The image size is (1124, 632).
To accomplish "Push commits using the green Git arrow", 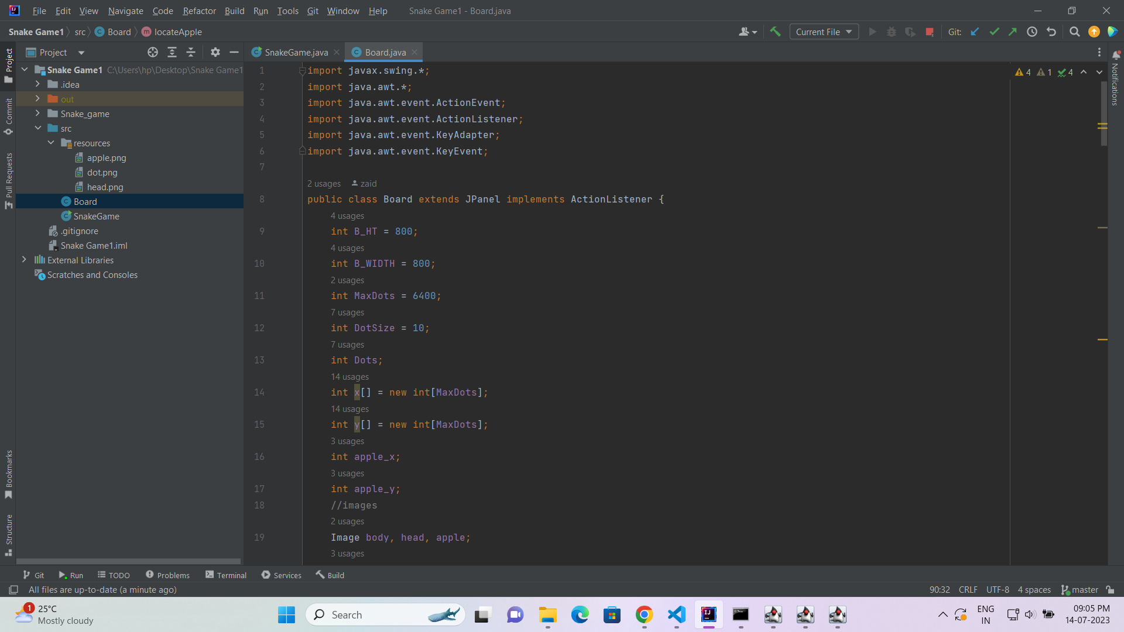I will coord(1013,32).
